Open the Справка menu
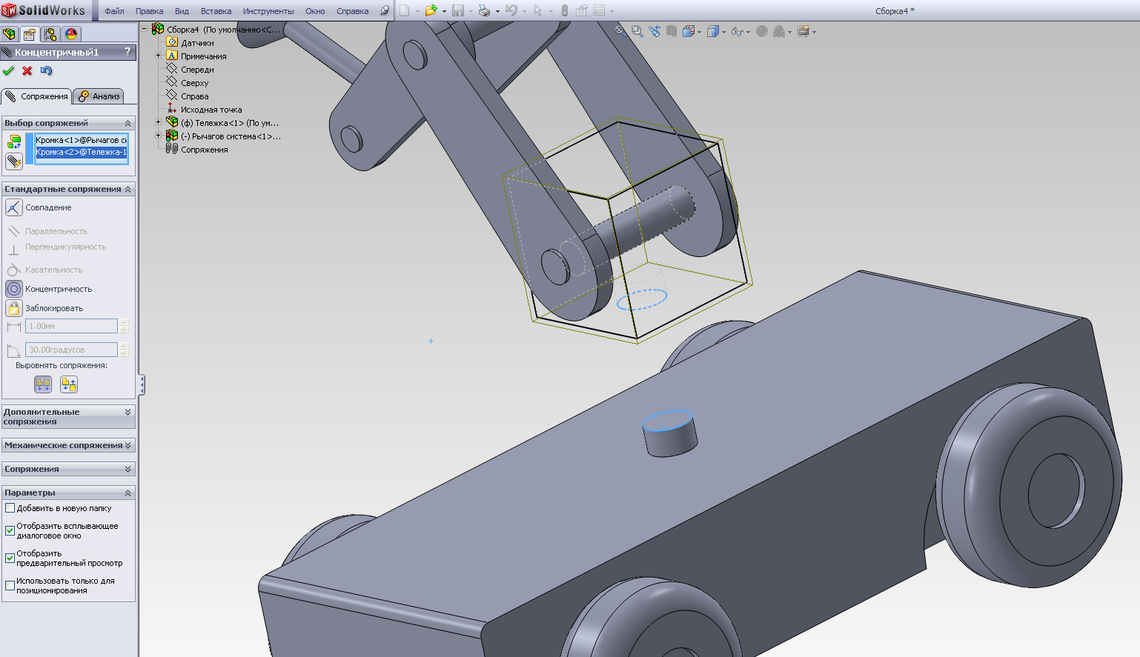The height and width of the screenshot is (657, 1140). point(353,11)
